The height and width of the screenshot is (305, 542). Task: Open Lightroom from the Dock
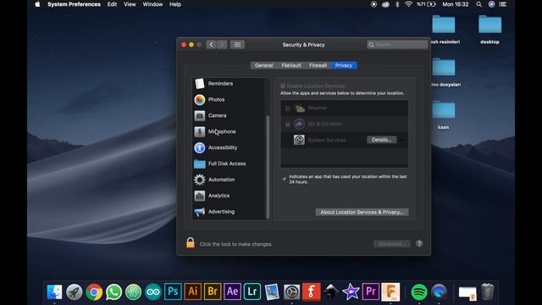(252, 291)
